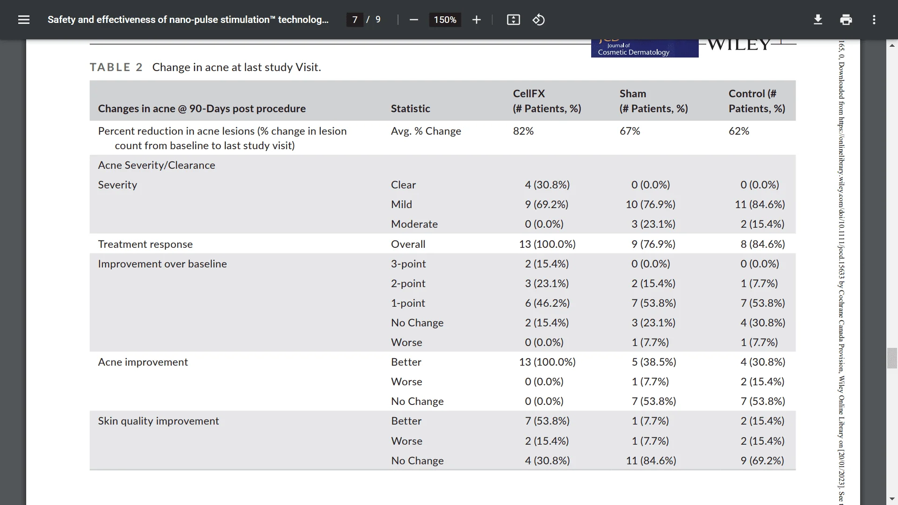The height and width of the screenshot is (505, 898).
Task: Click the '67%' Sham average change
Action: (630, 131)
